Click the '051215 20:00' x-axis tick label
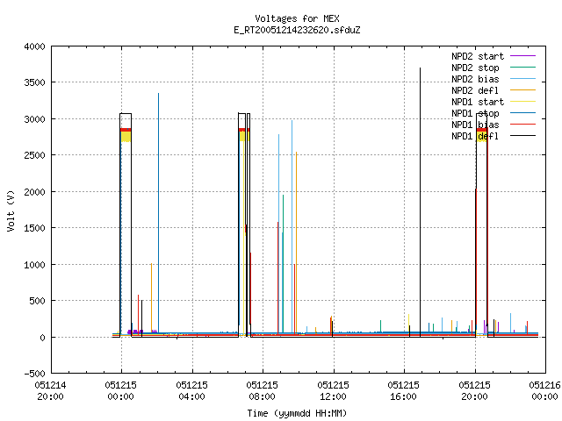 [x=474, y=391]
